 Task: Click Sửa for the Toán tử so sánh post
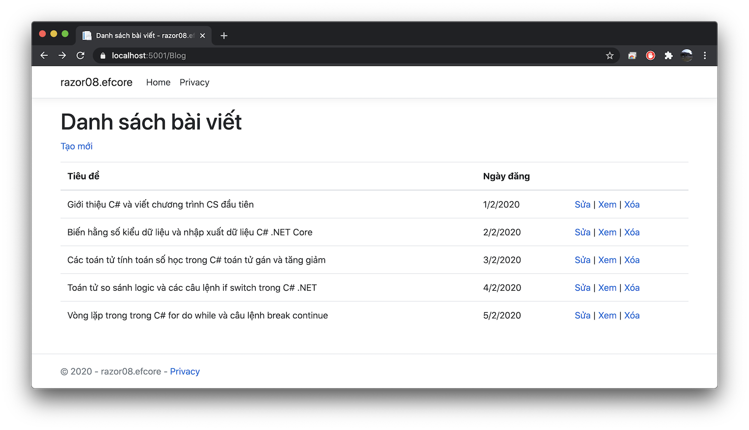pos(582,288)
